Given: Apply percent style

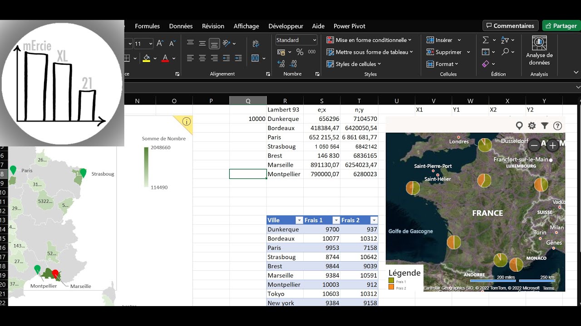Looking at the screenshot, I should (x=300, y=52).
